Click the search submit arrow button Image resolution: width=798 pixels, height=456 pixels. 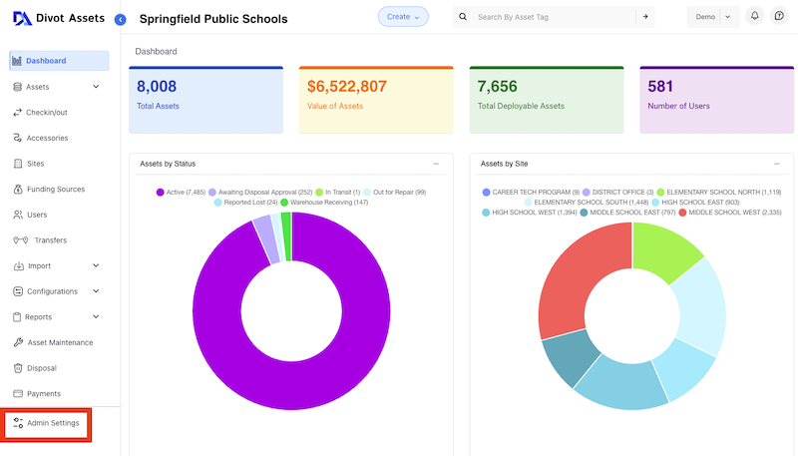[x=646, y=17]
